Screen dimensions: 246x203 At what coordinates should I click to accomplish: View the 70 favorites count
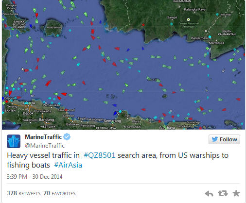pos(59,193)
